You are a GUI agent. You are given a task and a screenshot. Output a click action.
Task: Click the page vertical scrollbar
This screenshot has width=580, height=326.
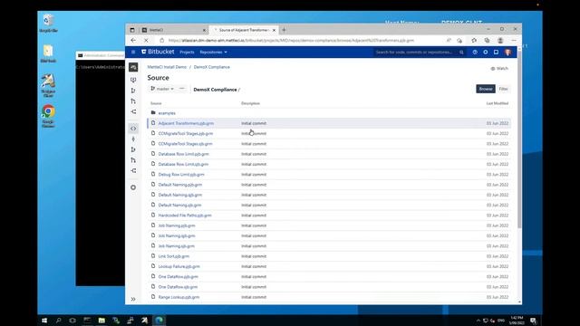click(519, 140)
